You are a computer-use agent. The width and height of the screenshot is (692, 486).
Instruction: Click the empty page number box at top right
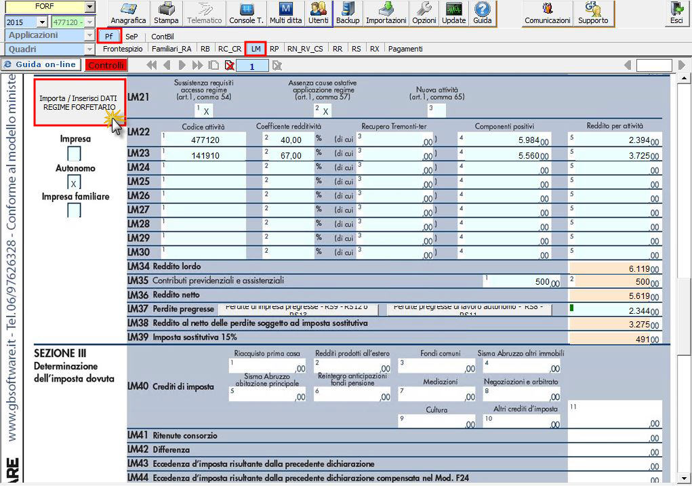(x=654, y=65)
